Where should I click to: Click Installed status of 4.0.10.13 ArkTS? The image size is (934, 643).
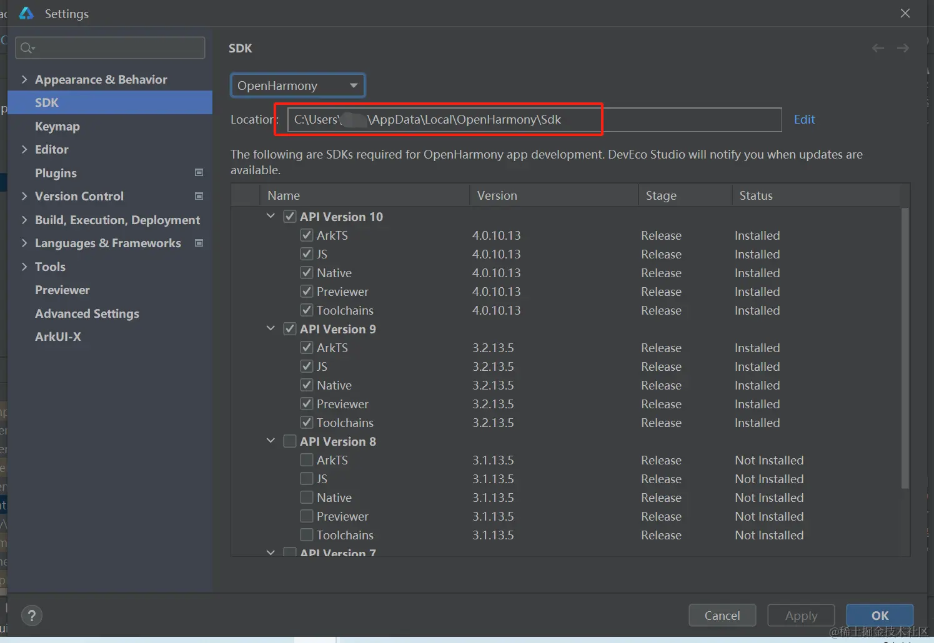[x=757, y=235]
